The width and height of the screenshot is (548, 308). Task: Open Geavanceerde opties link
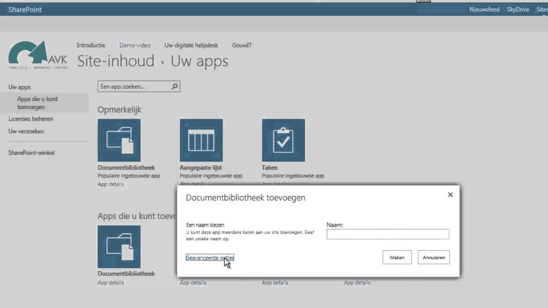210,258
